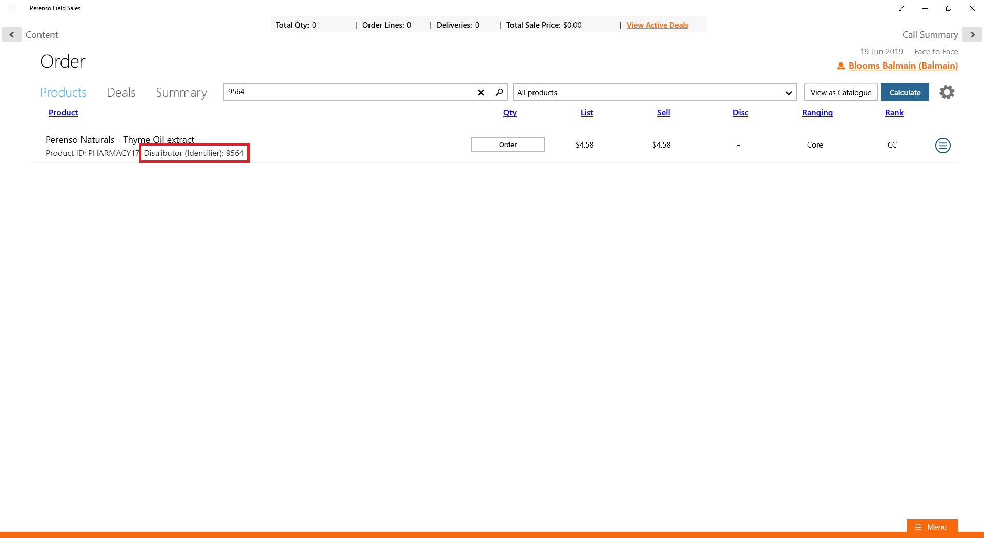This screenshot has width=984, height=538.
Task: Sort by Product column header
Action: 63,113
